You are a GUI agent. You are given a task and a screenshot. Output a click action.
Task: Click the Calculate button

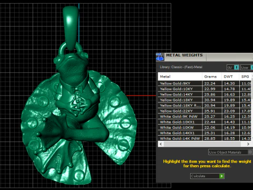coord(207,176)
